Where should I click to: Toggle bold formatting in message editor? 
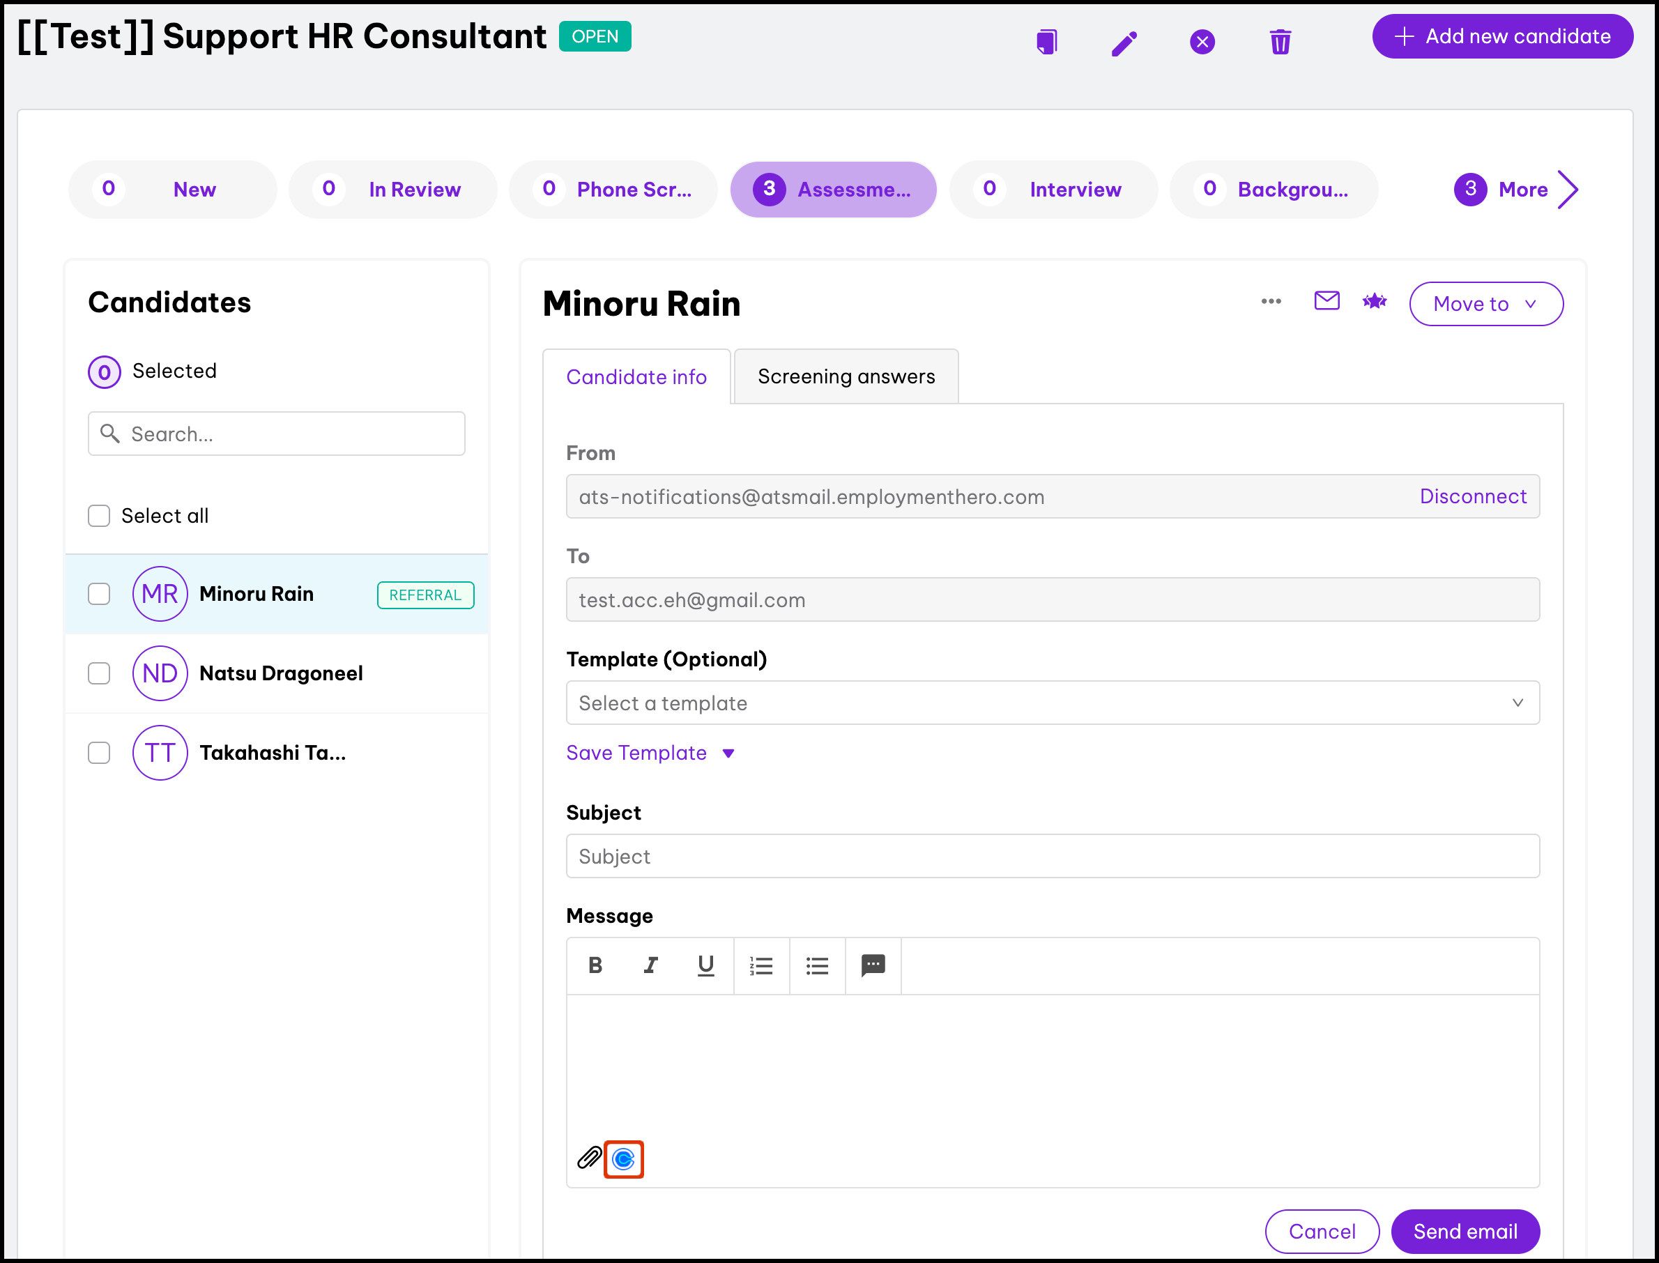tap(595, 965)
